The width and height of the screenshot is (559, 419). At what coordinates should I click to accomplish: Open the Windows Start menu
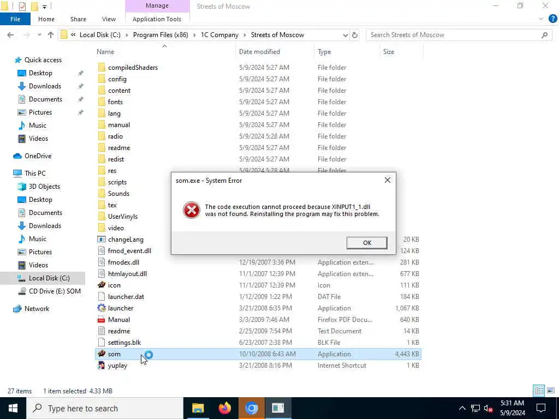pos(13,408)
